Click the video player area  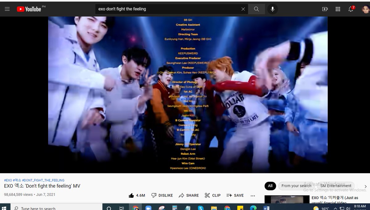tap(188, 95)
